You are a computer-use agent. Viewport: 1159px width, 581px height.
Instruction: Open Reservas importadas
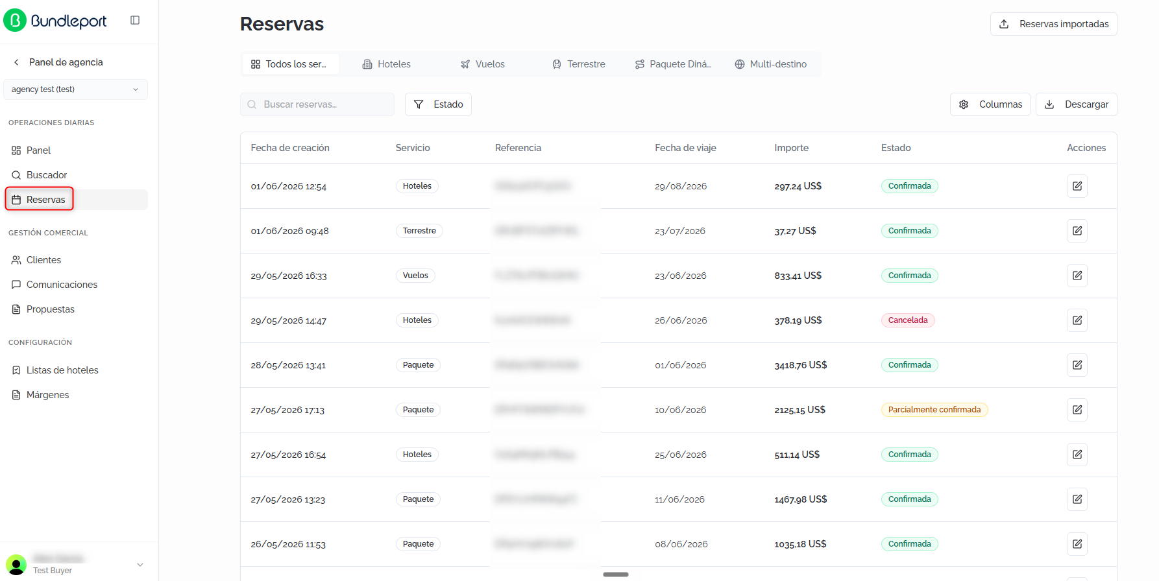coord(1054,24)
